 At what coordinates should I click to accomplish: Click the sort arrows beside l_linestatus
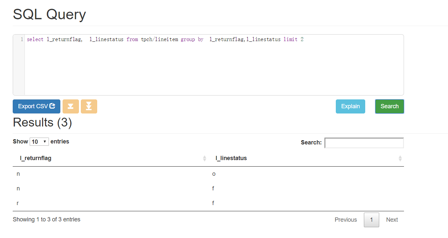pos(400,158)
